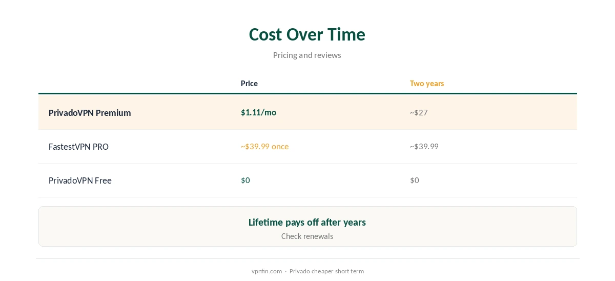
Task: Click the "Two years" column header
Action: [427, 84]
